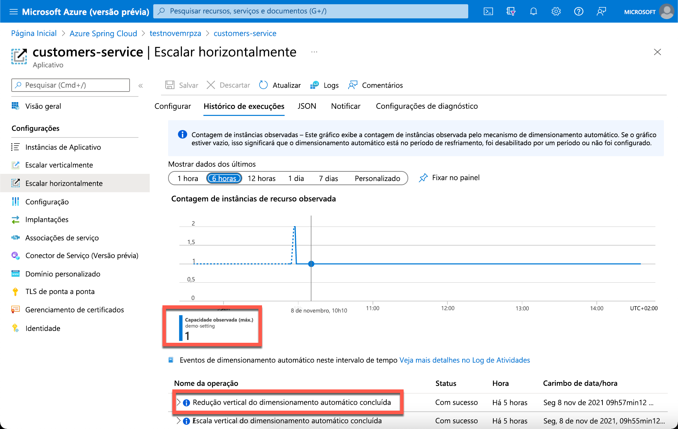Viewport: 678px width, 429px height.
Task: Click the Atualizar refresh icon
Action: [263, 85]
